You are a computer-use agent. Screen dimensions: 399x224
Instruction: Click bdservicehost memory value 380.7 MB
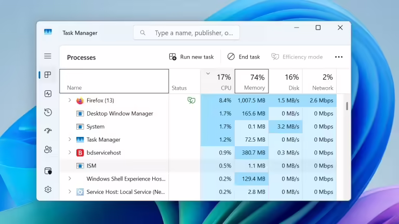254,152
